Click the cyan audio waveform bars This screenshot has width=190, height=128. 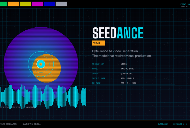(x=43, y=97)
